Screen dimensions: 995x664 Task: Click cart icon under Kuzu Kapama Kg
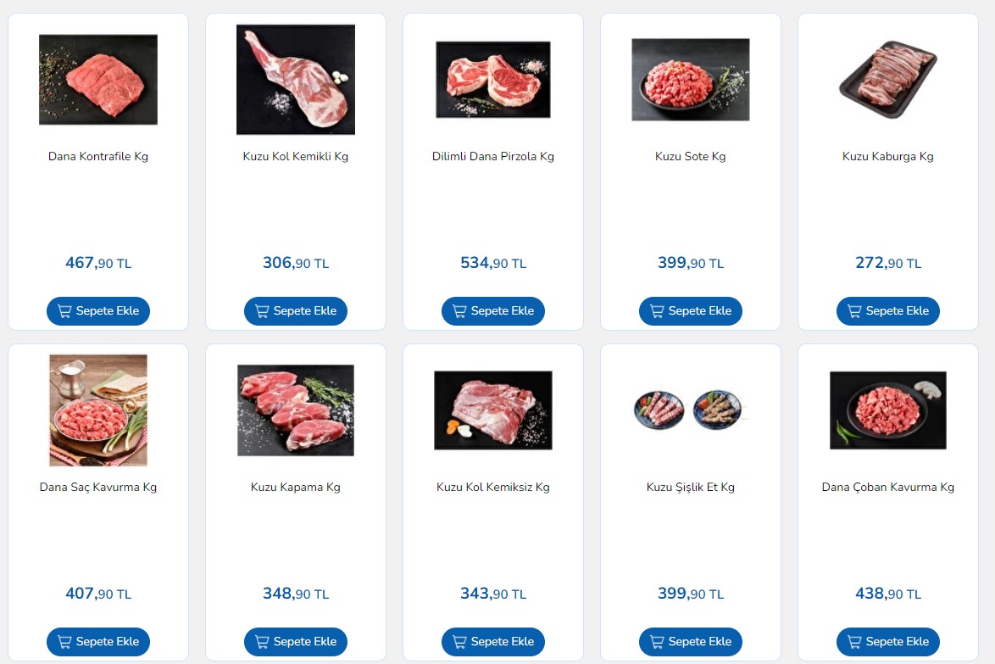coord(261,642)
